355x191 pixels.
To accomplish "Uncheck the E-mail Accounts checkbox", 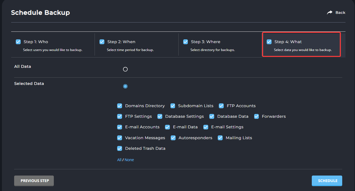I will tap(120, 127).
